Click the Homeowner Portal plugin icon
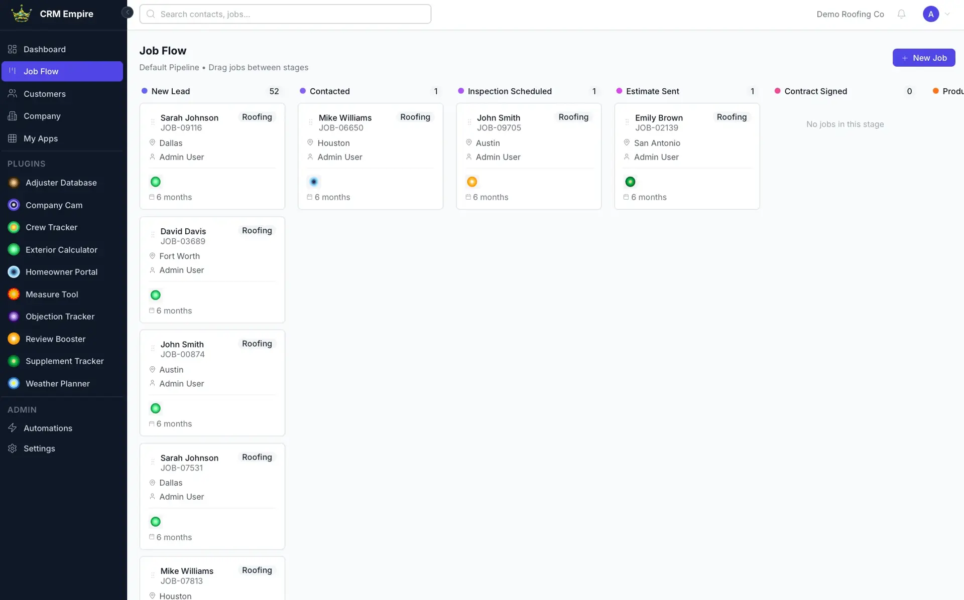This screenshot has height=600, width=964. coord(14,272)
